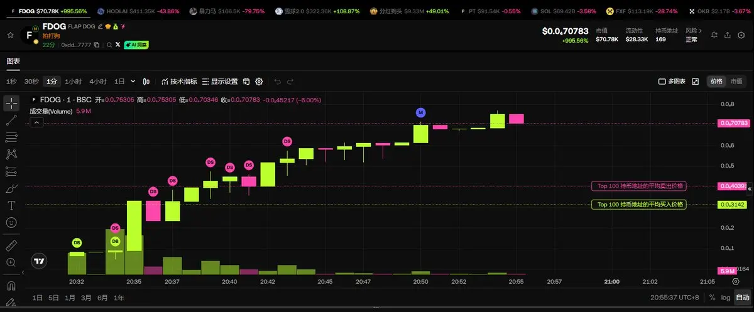Select the brush drawing tool
The width and height of the screenshot is (754, 312).
11,188
